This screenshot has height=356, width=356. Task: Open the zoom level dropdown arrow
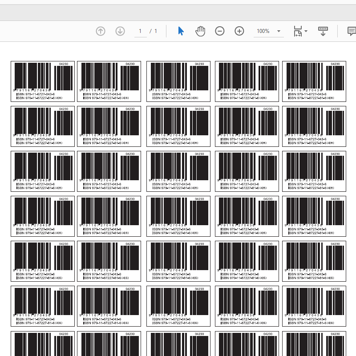(279, 31)
